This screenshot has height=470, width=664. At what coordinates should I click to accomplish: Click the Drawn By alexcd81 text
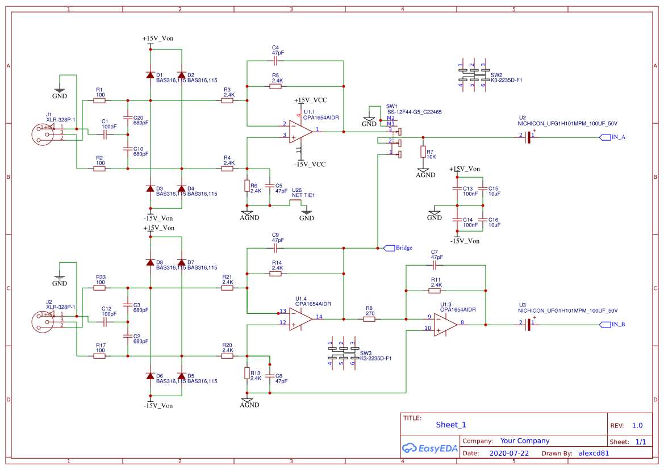[594, 453]
